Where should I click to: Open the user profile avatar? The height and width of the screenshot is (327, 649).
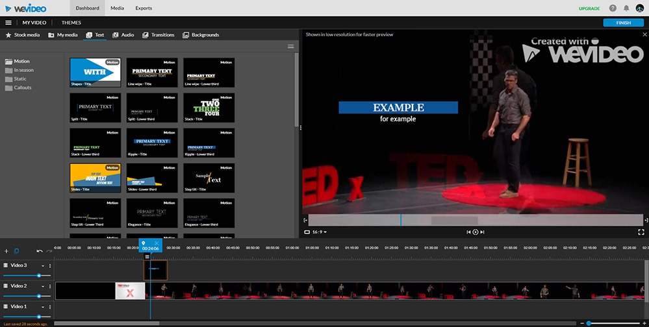(640, 8)
